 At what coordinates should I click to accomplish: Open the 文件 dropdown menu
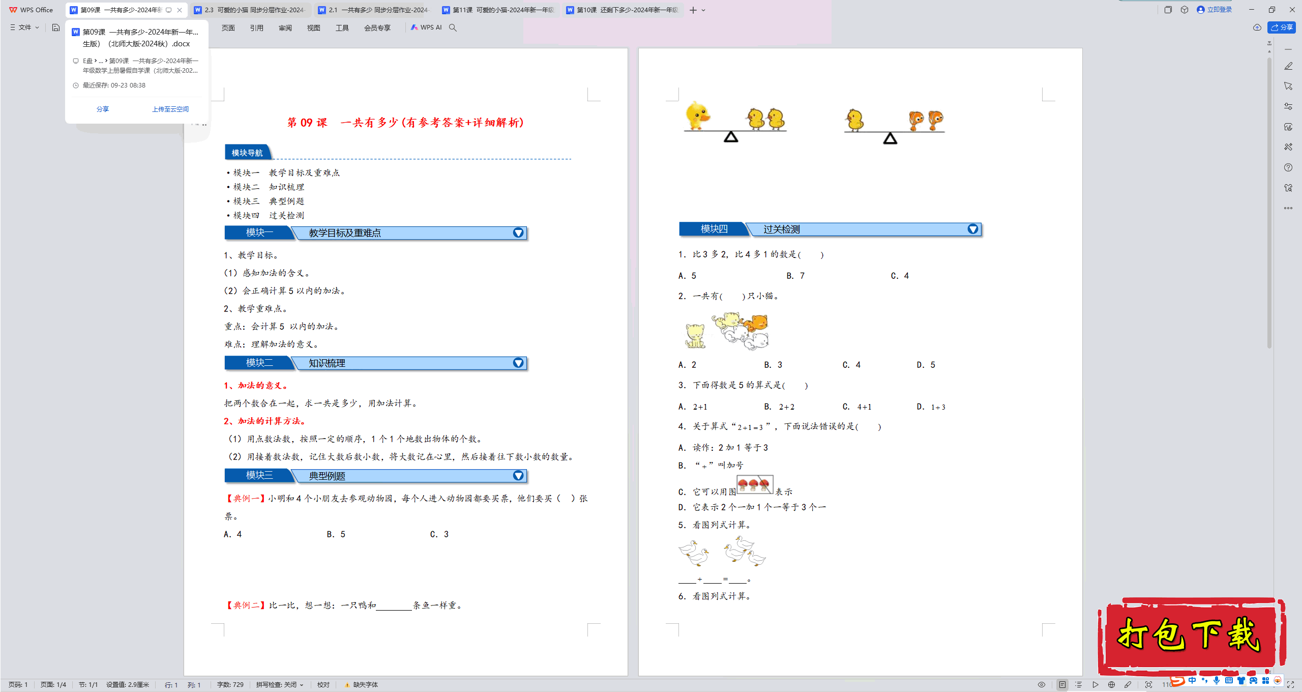pos(24,27)
